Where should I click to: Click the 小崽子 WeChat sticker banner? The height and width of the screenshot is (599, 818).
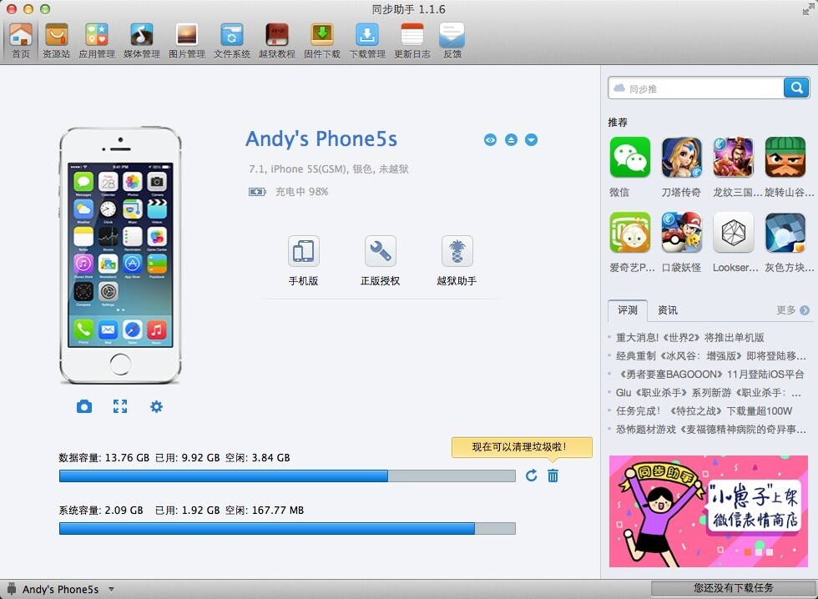click(709, 511)
